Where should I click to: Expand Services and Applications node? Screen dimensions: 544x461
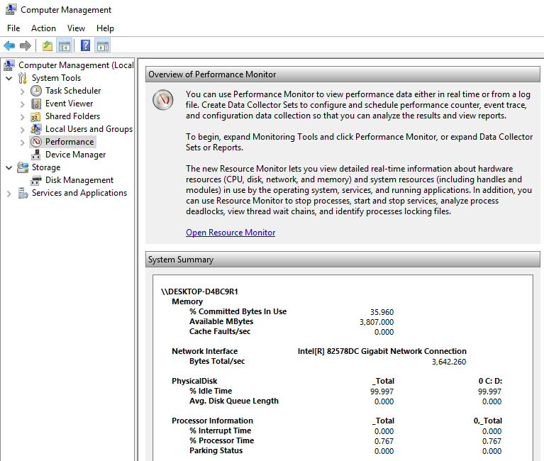tap(9, 193)
